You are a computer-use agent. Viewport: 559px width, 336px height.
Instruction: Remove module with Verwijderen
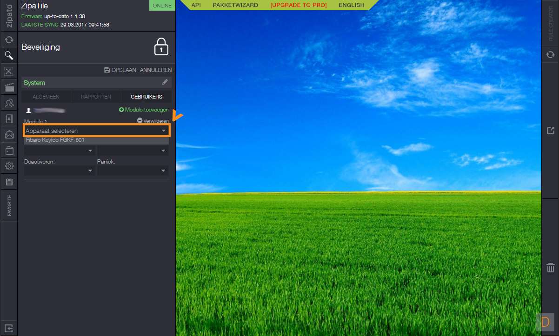[x=153, y=121]
